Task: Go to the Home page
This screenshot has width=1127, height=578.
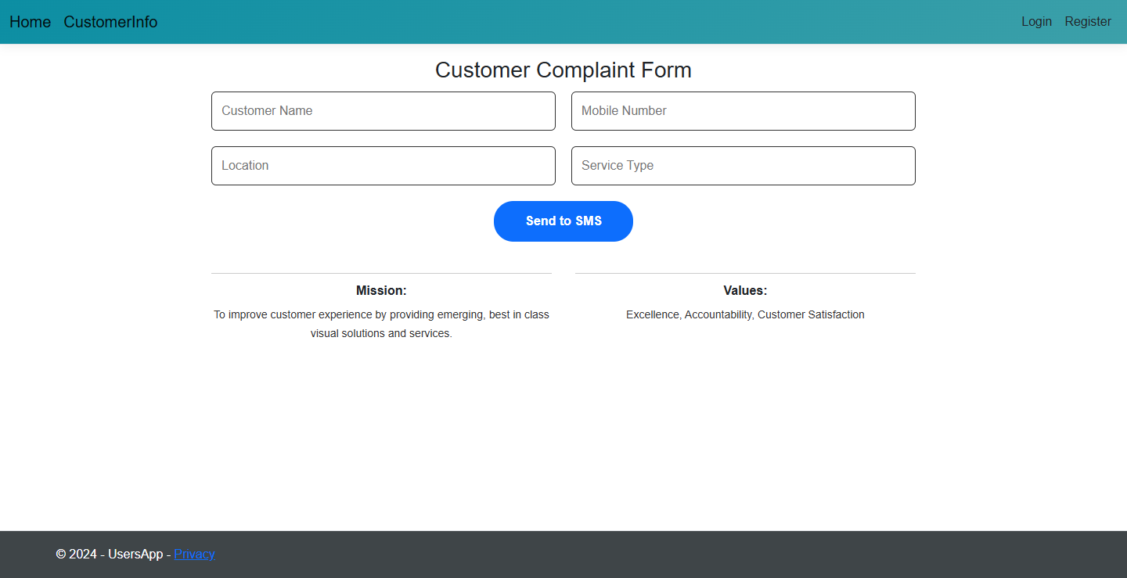Action: 30,22
